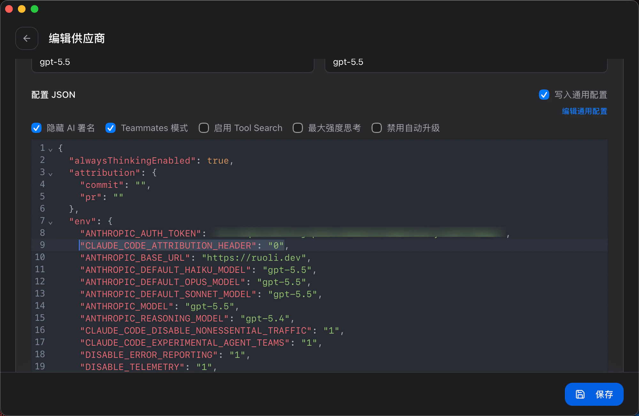Click the save floppy-disk icon
Screen dimensions: 639x416
[x=580, y=394]
